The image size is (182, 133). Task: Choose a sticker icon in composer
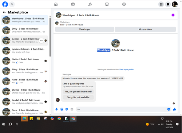point(67,109)
